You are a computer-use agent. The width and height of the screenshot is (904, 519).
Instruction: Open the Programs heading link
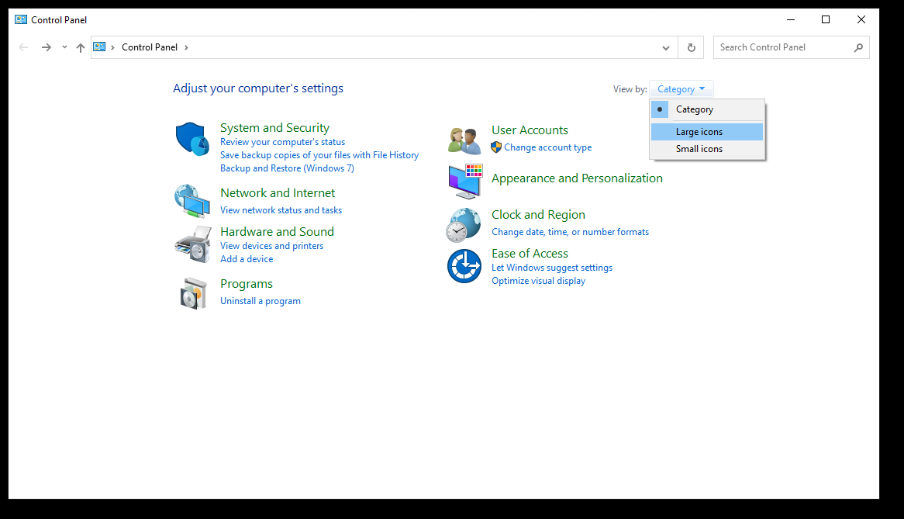pyautogui.click(x=247, y=284)
